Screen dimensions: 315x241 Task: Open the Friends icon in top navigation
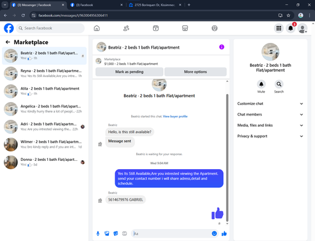pyautogui.click(x=126, y=28)
